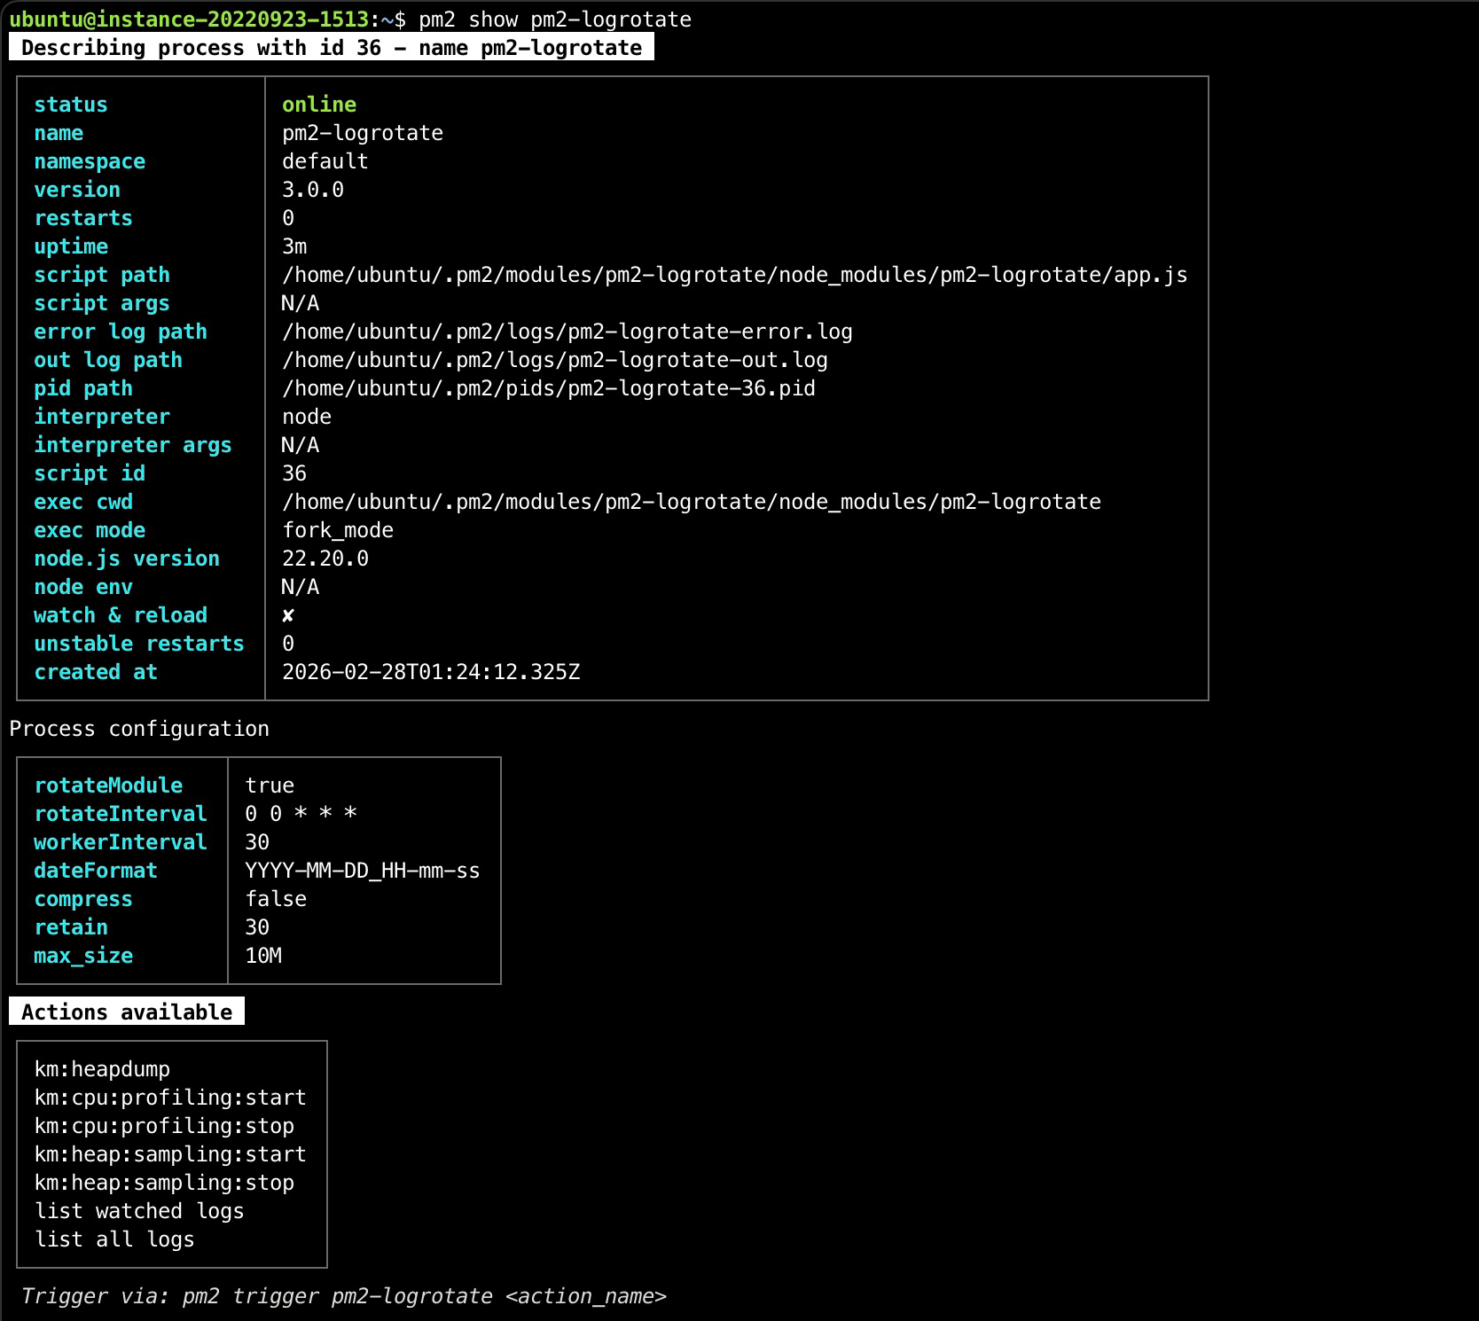
Task: Click the script path ending in app.js
Action: click(734, 275)
